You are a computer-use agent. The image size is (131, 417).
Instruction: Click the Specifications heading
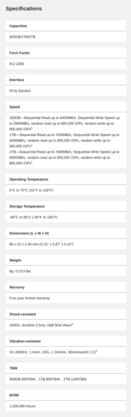click(24, 9)
